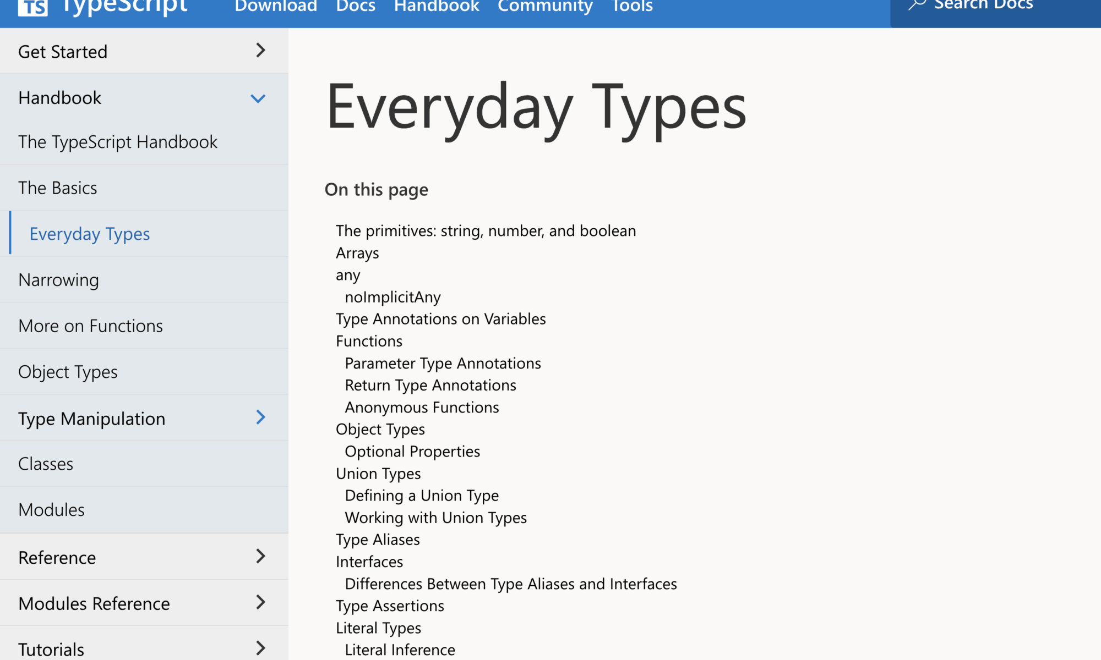
Task: Open the Narrowing handbook page
Action: pyautogui.click(x=58, y=280)
